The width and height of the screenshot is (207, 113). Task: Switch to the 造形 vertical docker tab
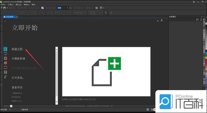pyautogui.click(x=204, y=81)
